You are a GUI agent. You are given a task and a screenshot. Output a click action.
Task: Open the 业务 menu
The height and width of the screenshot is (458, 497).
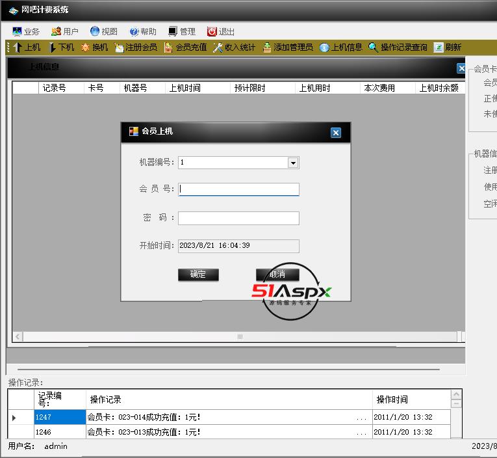click(26, 31)
